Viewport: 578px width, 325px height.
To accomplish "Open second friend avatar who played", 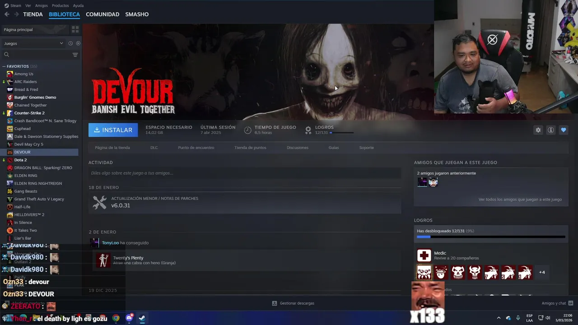I will tap(433, 182).
